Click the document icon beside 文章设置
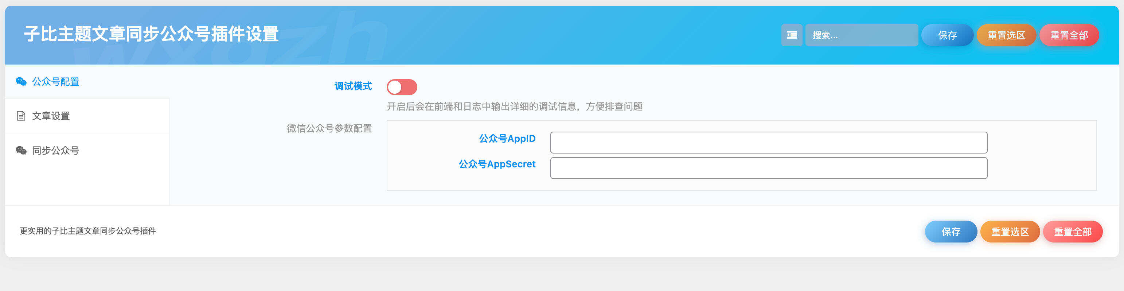Viewport: 1124px width, 291px height. click(x=21, y=116)
